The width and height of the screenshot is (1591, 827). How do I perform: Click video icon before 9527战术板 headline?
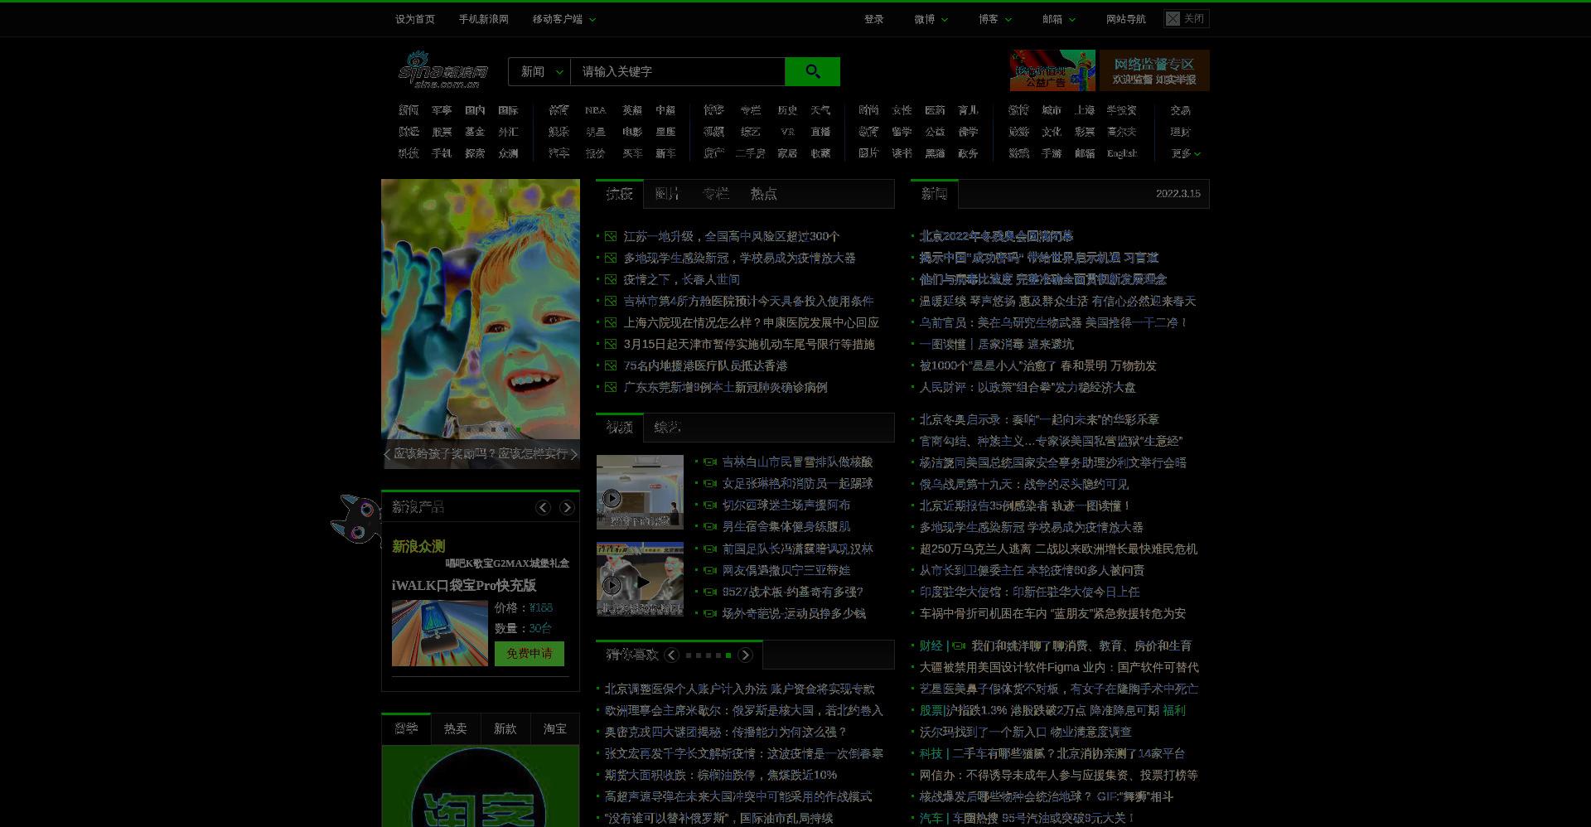(x=710, y=592)
